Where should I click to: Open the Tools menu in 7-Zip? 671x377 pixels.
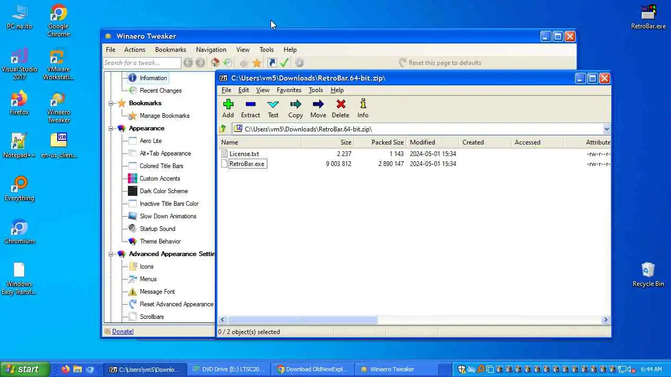(x=316, y=90)
